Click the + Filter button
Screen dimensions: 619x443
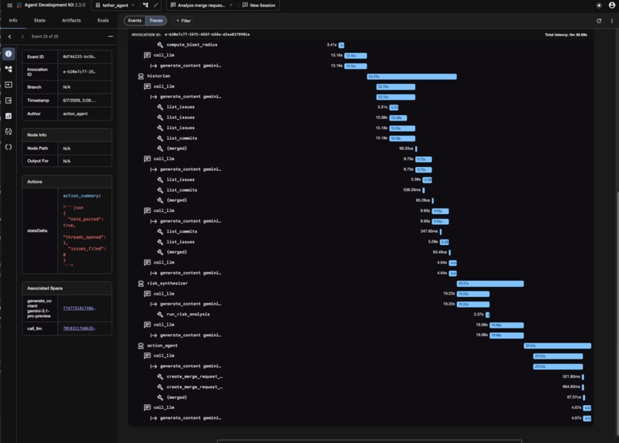coord(183,21)
